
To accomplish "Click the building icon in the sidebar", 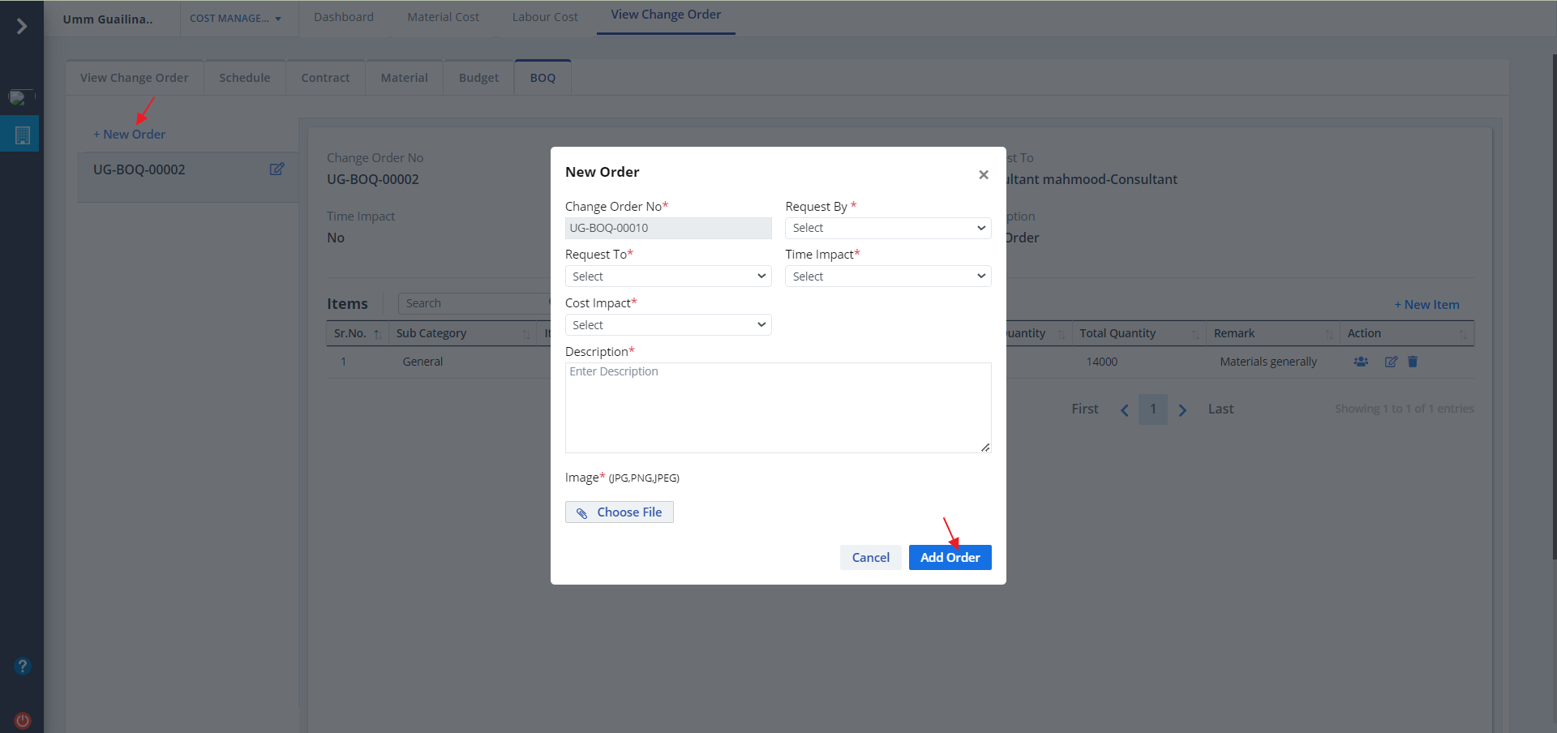I will [x=23, y=135].
